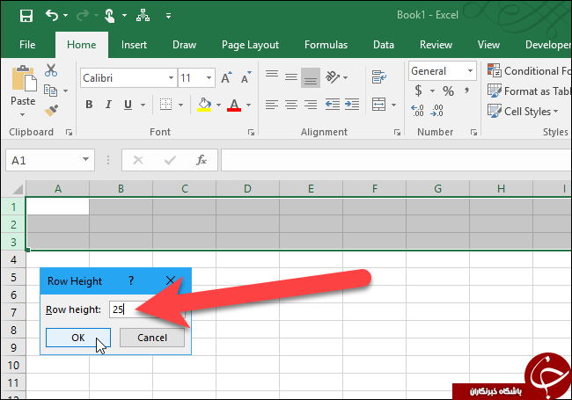Screen dimensions: 572x400
Task: Open the Borders dropdown arrow
Action: point(181,105)
